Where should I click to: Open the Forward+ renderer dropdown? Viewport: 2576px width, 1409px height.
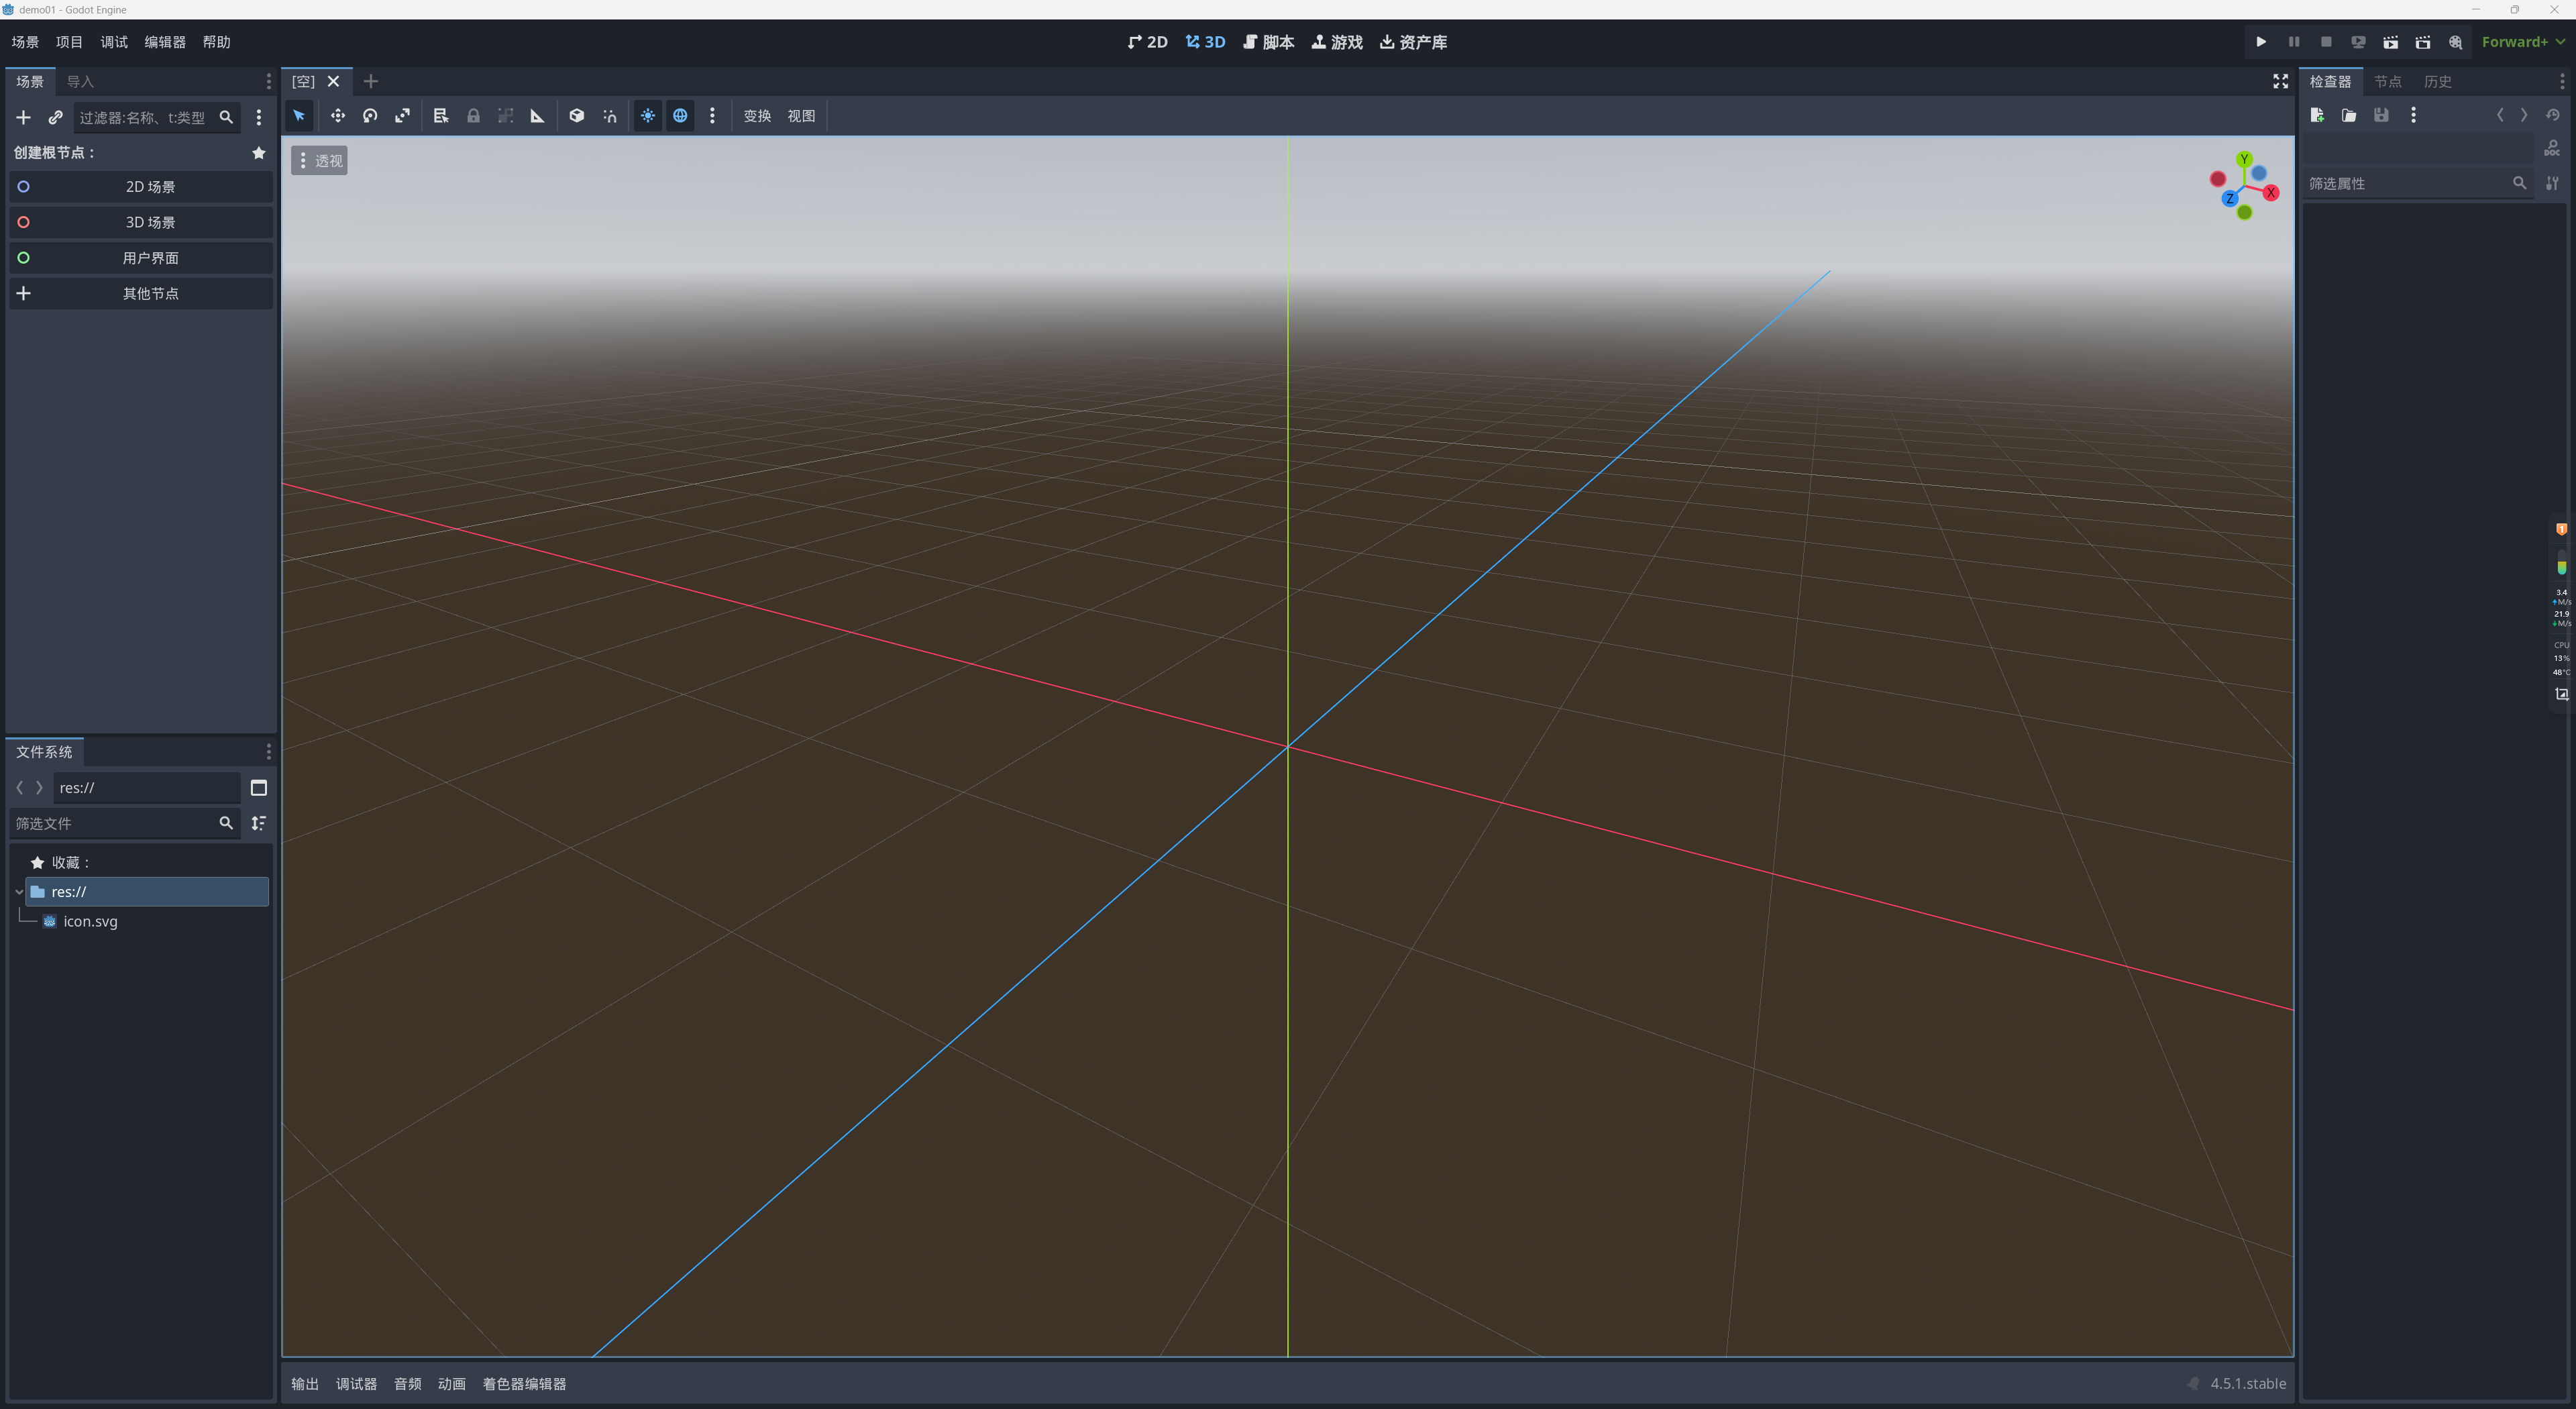point(2522,42)
